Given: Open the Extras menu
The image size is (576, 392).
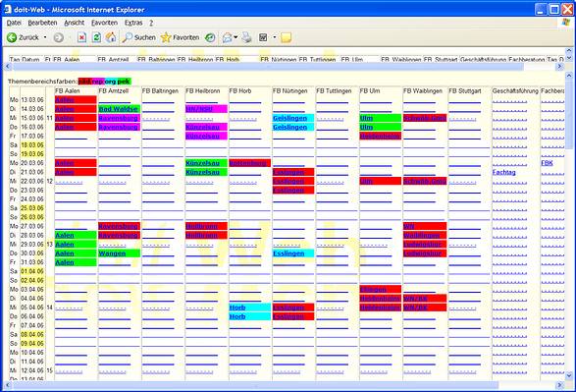Looking at the screenshot, I should (x=133, y=23).
